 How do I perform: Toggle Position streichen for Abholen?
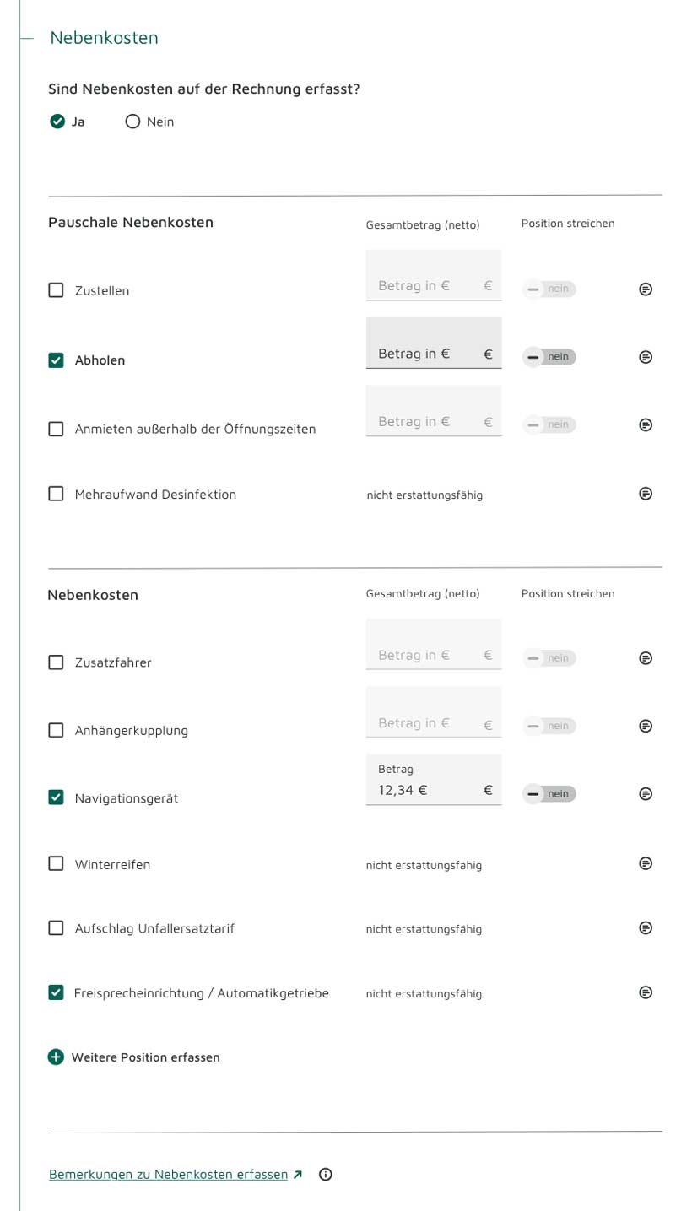549,357
